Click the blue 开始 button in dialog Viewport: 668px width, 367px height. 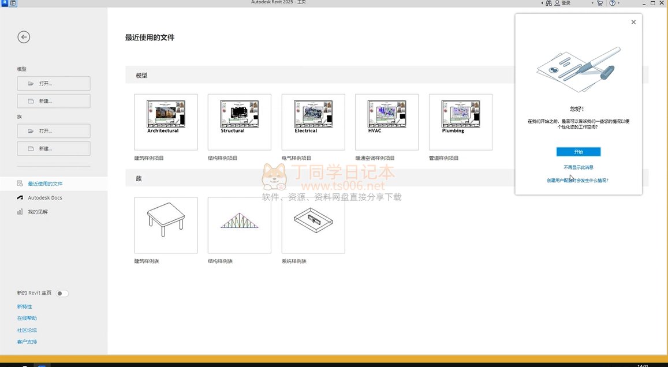[578, 152]
